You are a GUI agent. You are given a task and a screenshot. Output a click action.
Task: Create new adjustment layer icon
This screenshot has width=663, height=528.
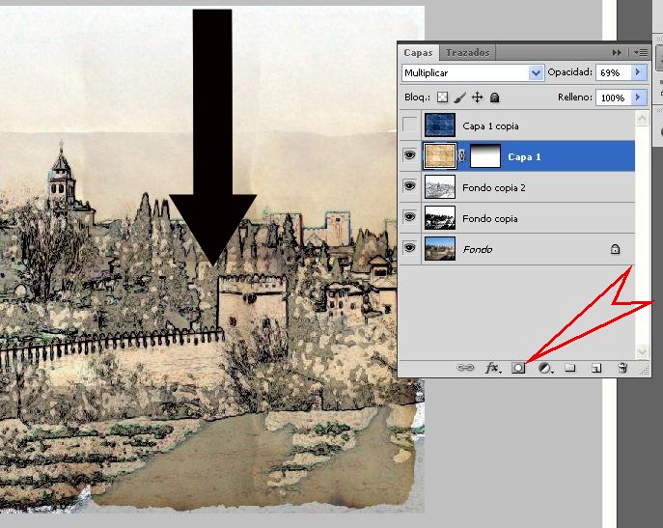(x=544, y=368)
